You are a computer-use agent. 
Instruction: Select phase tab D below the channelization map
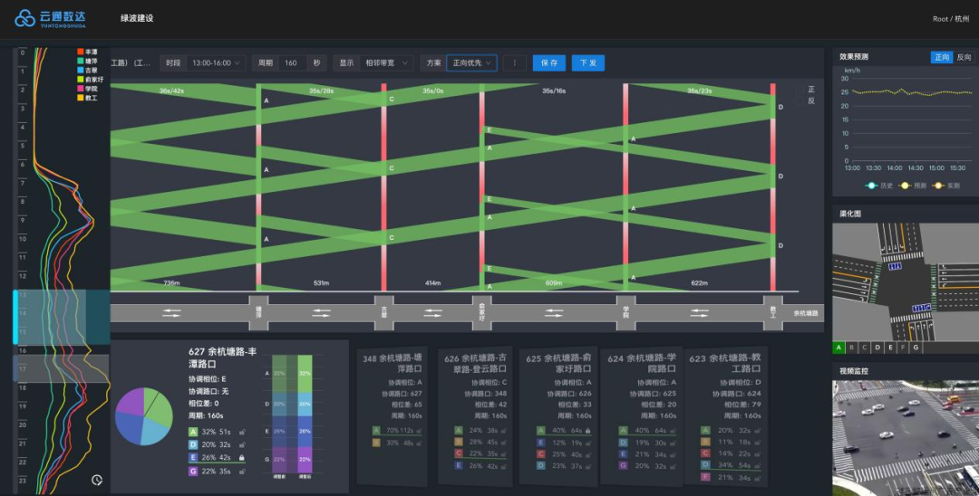tap(877, 348)
